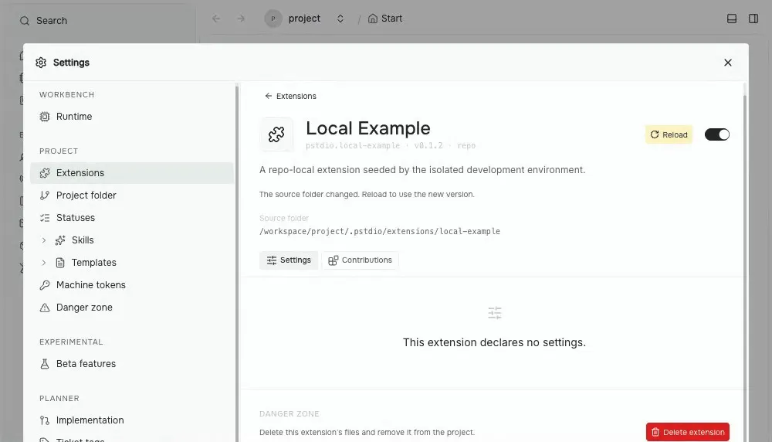Close the Settings dialog
Screen dimensions: 772x442
click(x=728, y=63)
